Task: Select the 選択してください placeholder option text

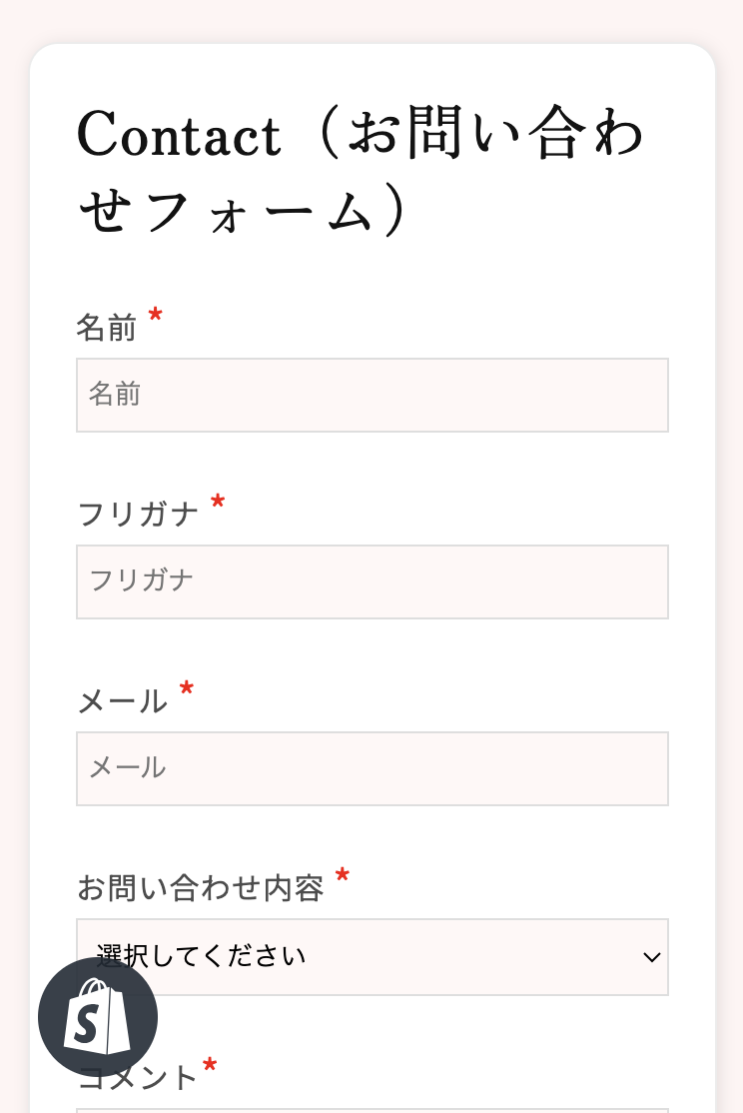Action: click(x=201, y=956)
